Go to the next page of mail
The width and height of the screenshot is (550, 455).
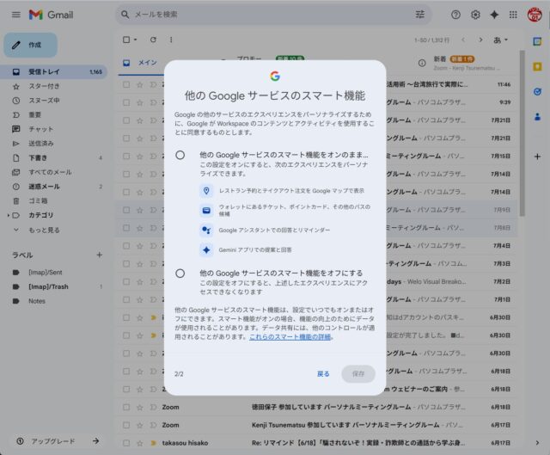click(480, 40)
